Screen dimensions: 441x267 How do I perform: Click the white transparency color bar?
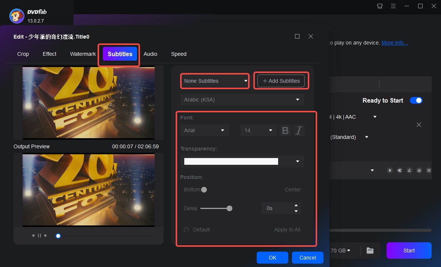point(231,161)
